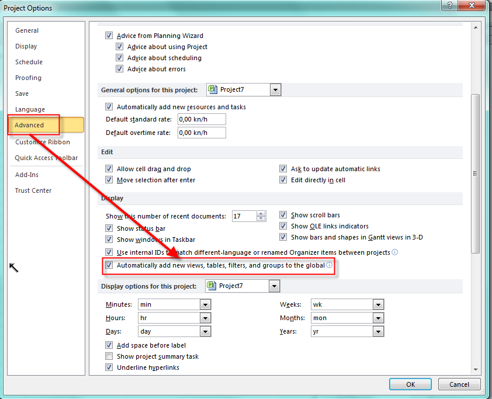Select the Schedule category in sidebar
The width and height of the screenshot is (492, 399).
[29, 62]
